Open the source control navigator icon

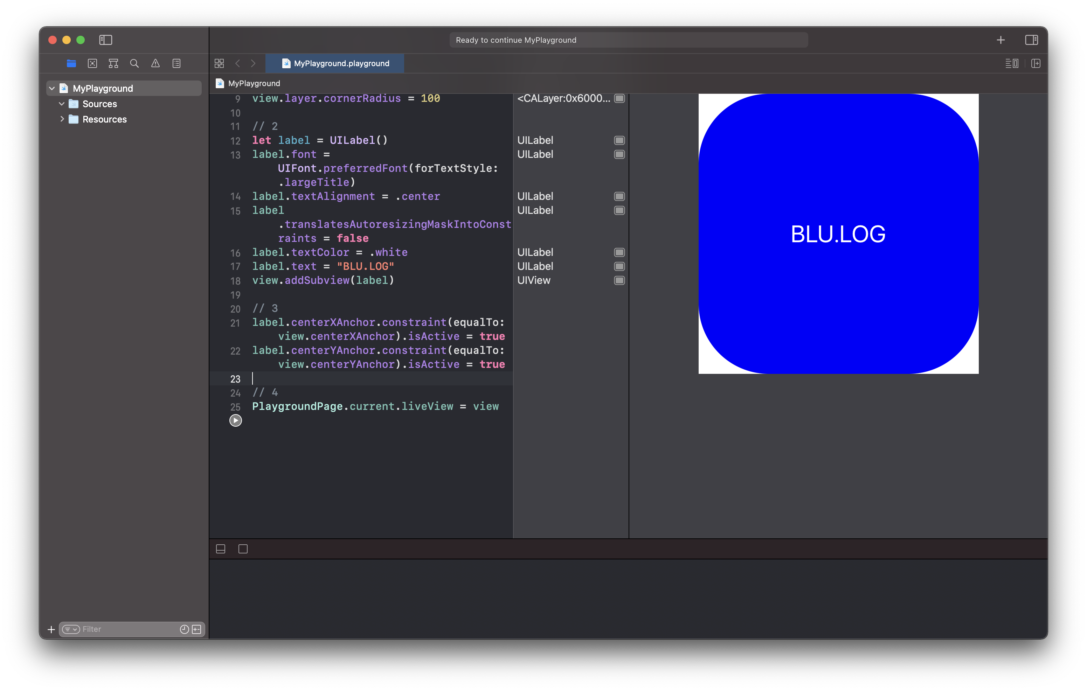(92, 63)
